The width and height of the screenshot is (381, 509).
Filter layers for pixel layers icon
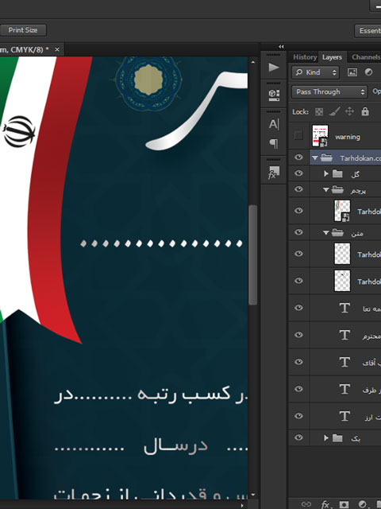tap(352, 72)
